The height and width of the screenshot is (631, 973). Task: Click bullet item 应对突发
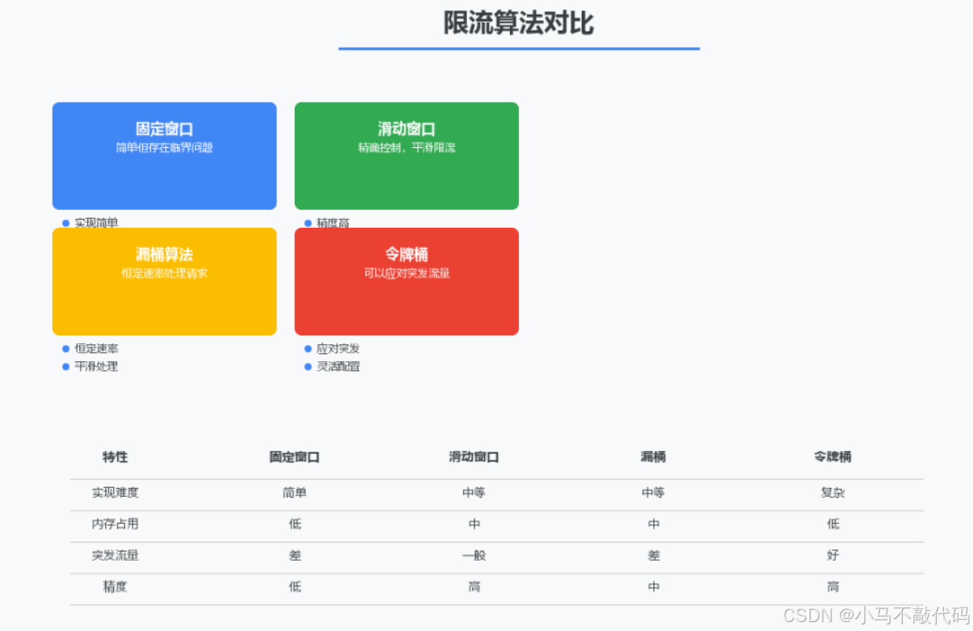(338, 348)
